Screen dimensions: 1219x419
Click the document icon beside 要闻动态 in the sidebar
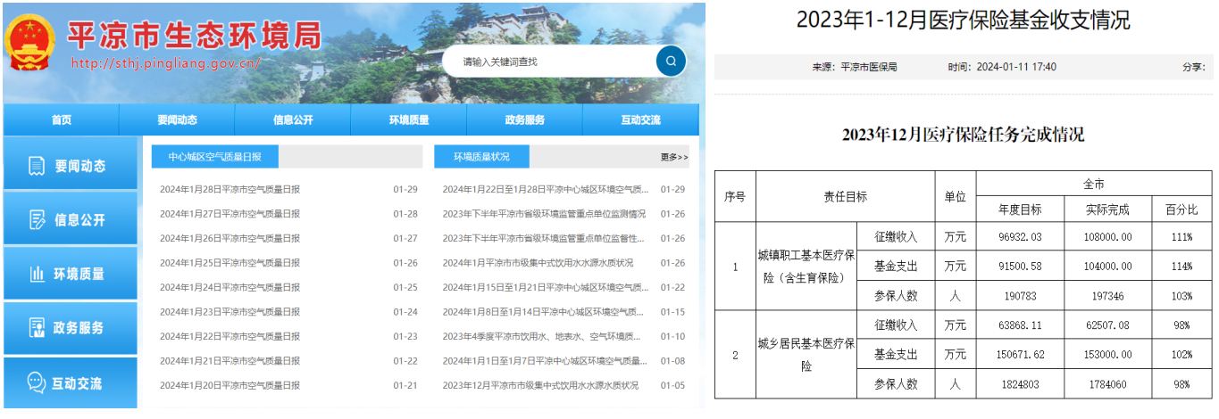point(37,166)
